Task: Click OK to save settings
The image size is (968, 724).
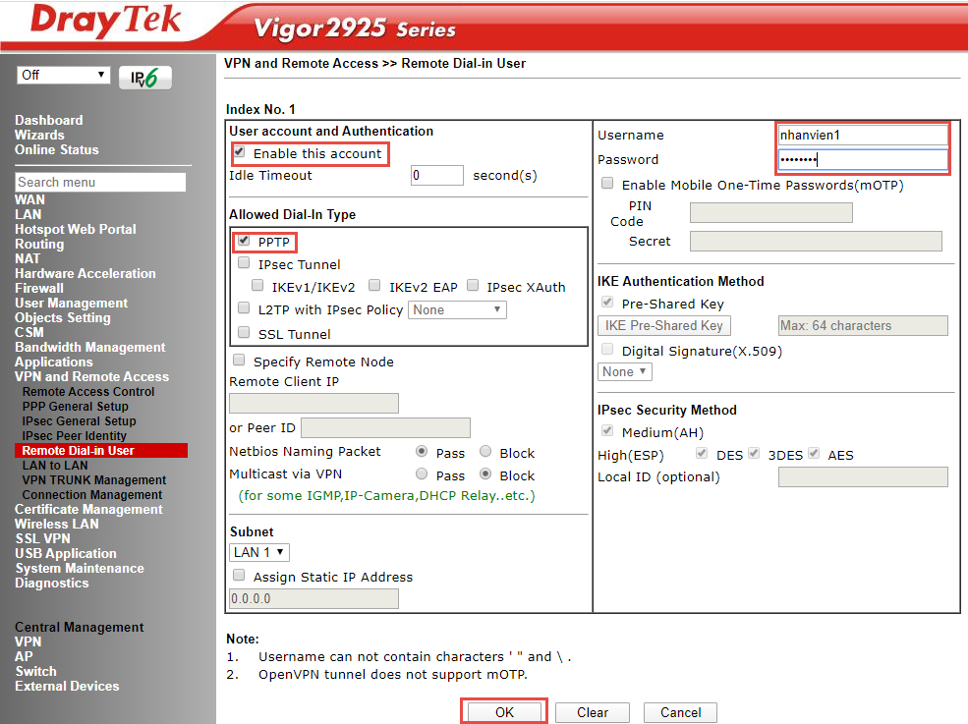Action: pyautogui.click(x=504, y=712)
